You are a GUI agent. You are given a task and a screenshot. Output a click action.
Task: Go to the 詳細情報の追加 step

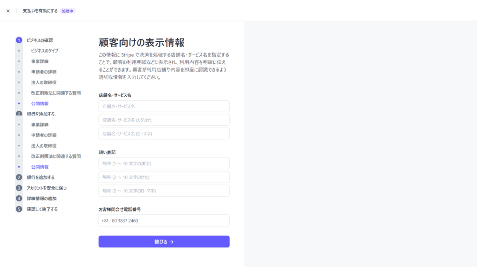pos(41,199)
